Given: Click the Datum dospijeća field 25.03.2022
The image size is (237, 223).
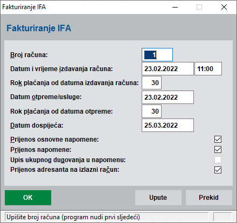Looking at the screenshot, I should [x=168, y=125].
